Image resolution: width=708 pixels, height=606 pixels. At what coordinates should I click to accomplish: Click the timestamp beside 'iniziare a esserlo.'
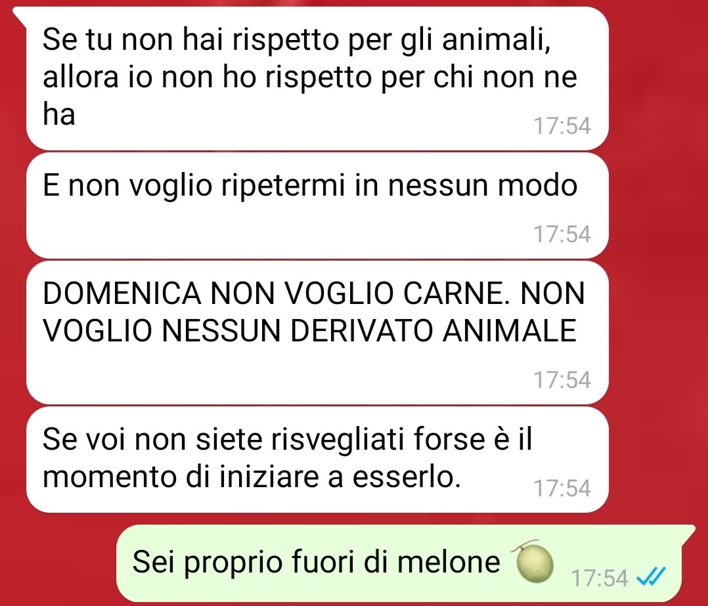point(562,488)
